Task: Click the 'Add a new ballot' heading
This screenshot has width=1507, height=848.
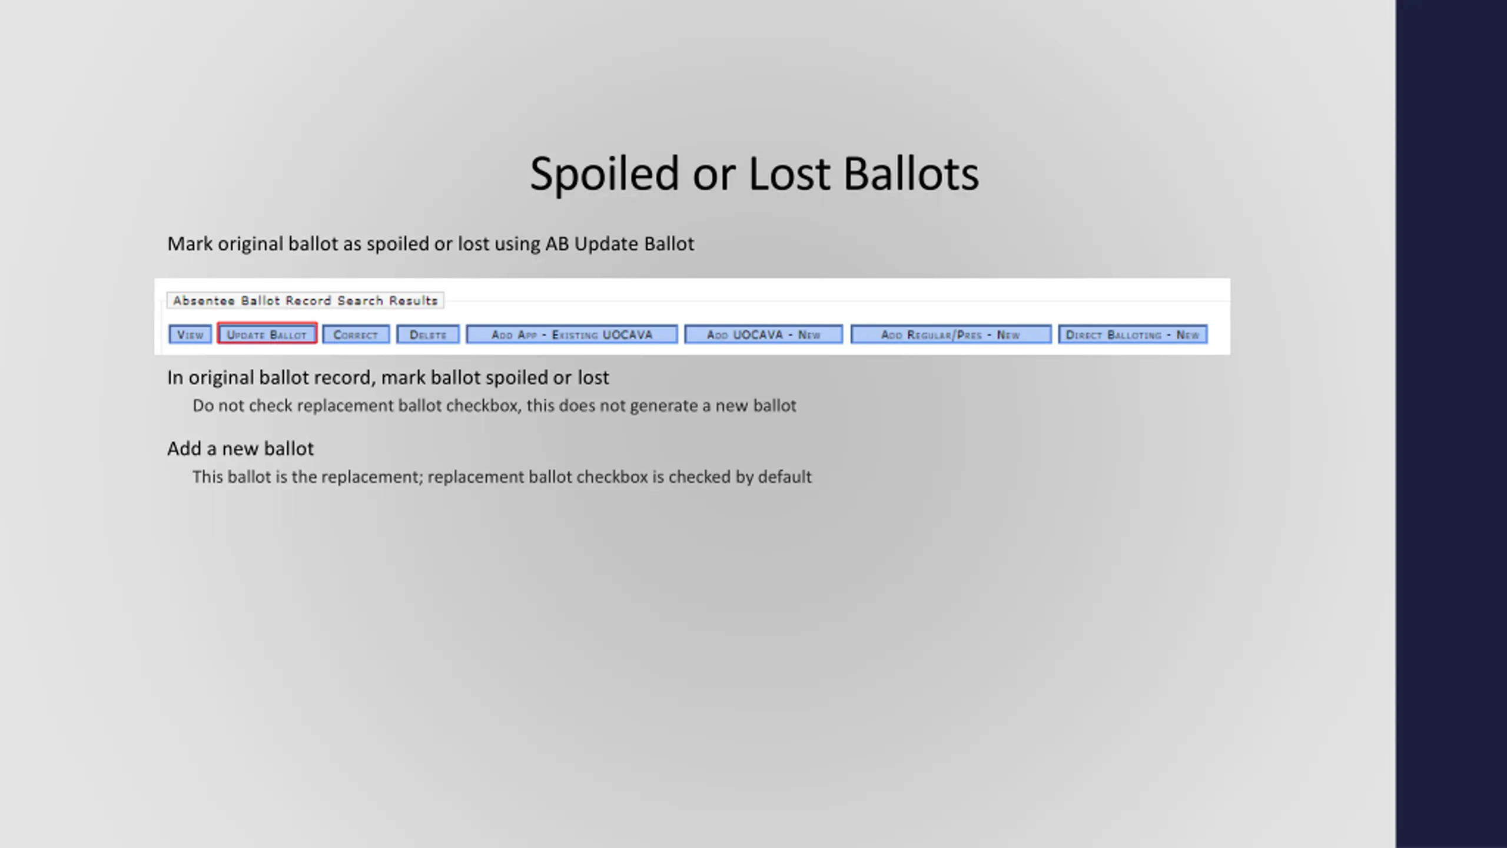Action: pos(240,449)
